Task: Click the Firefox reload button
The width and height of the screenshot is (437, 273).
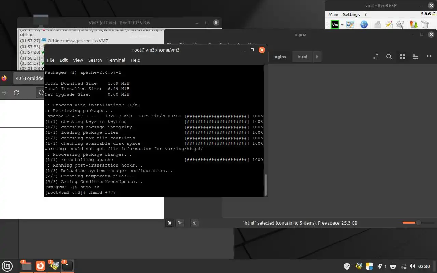Action: tap(16, 92)
